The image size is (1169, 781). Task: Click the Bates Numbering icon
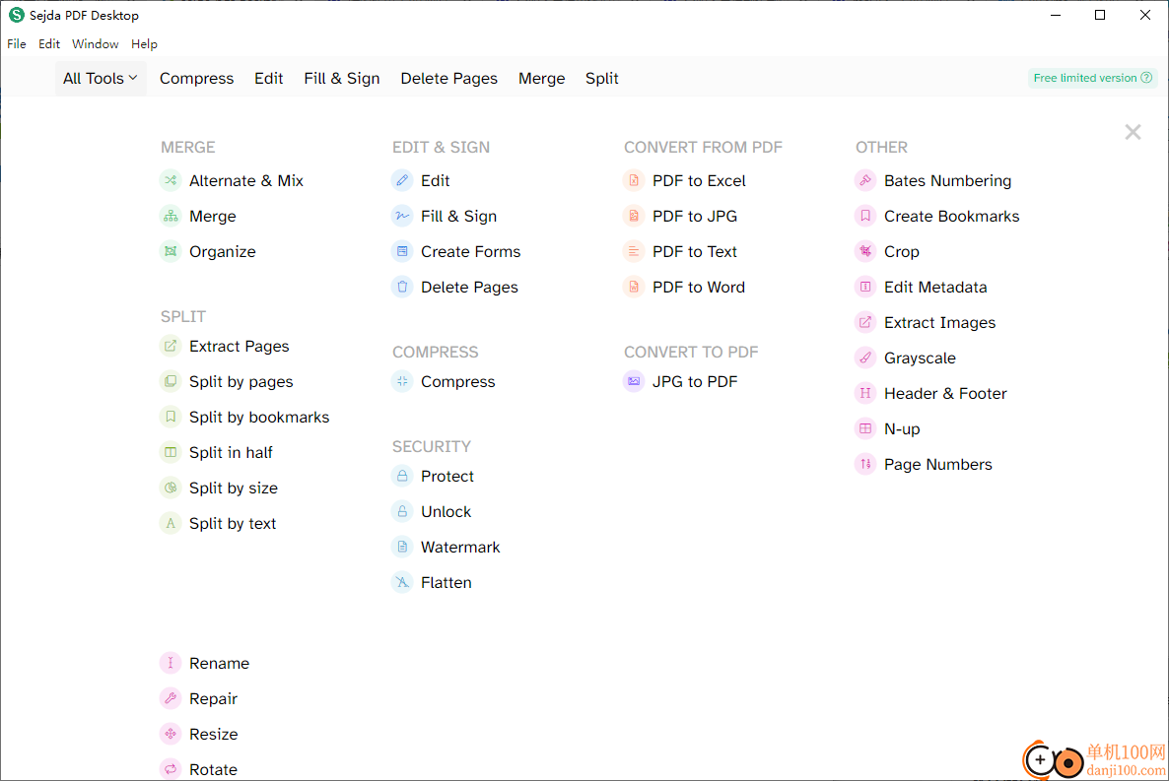[x=865, y=180]
